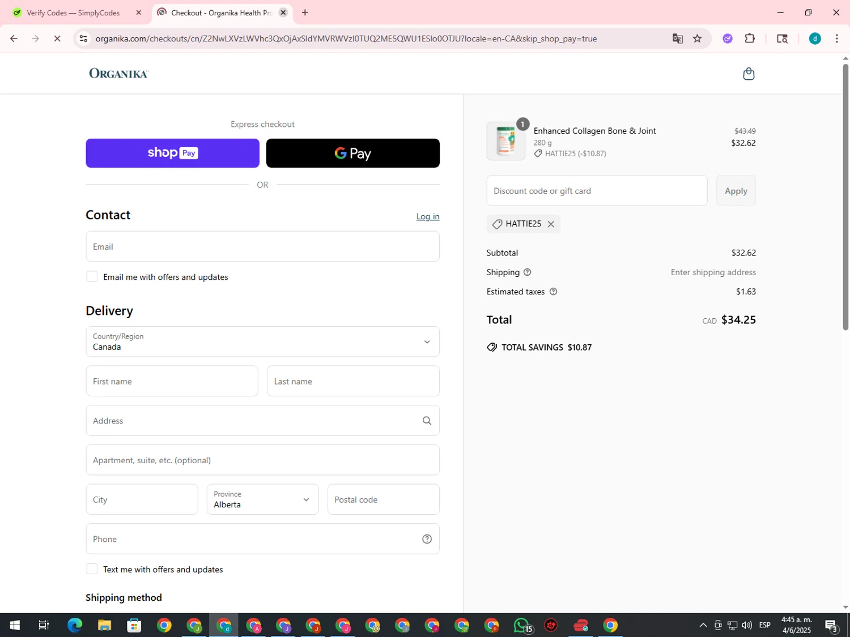Check Text me with offers and updates
The image size is (850, 637).
coord(92,569)
